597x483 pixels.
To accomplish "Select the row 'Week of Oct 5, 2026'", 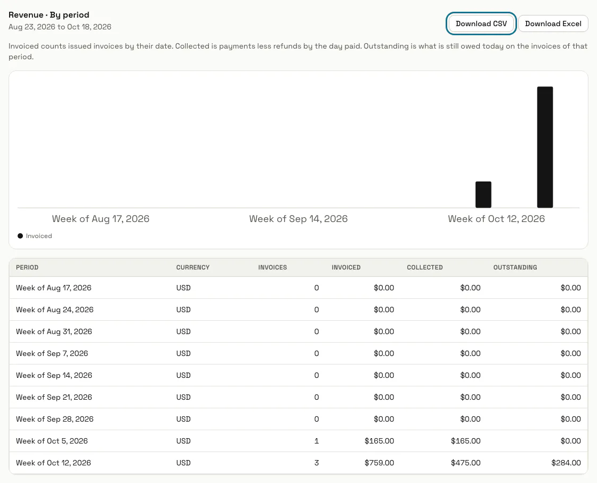I will (x=298, y=441).
